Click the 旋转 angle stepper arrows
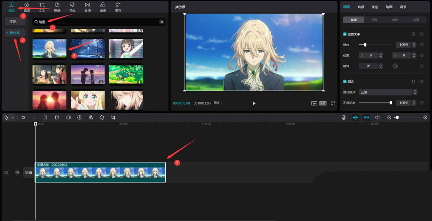Screen dimensions: 432x221 pos(381,66)
